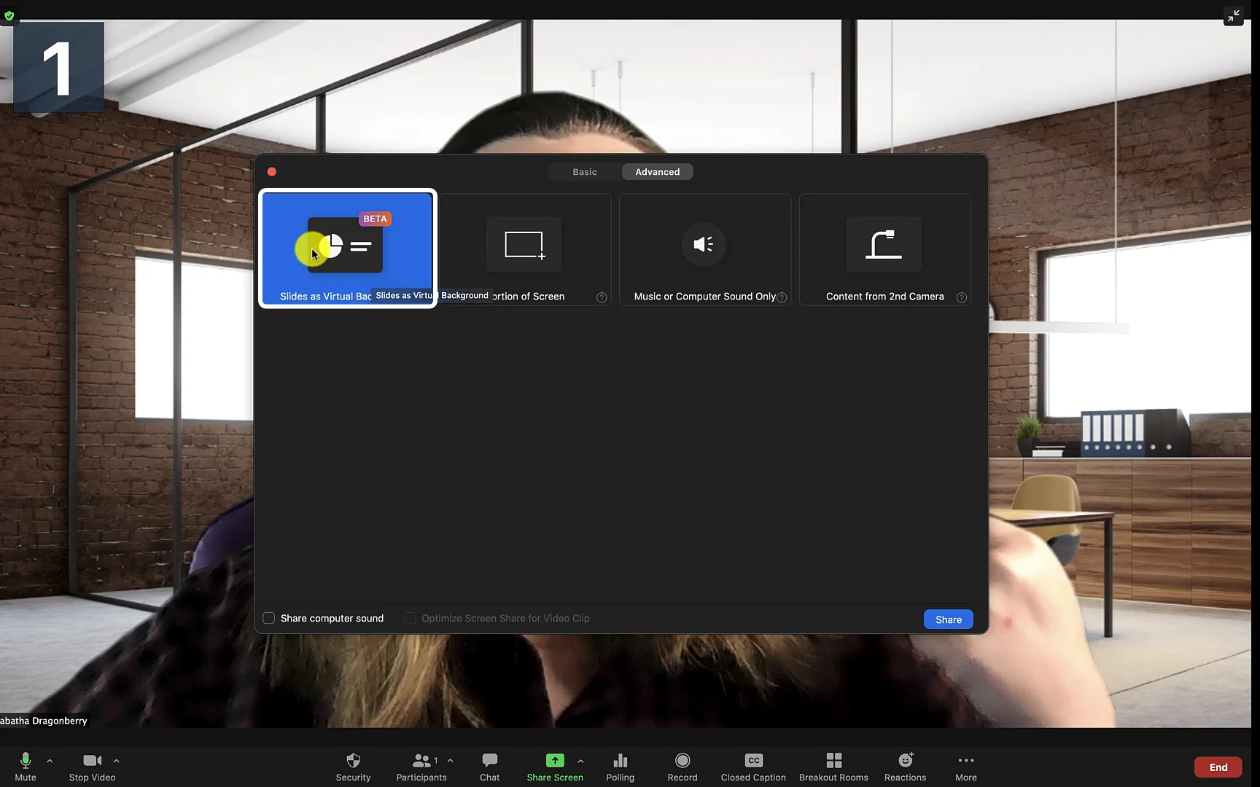Select Music or Computer Sound Only option
Screen dimensions: 1260x787
[x=704, y=249]
